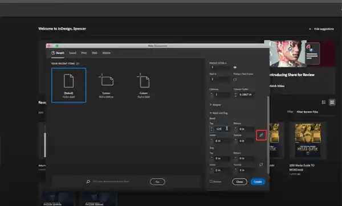Viewport: 342px width, 206px height.
Task: Click the Bleed Top stepper arrows
Action: 211,129
